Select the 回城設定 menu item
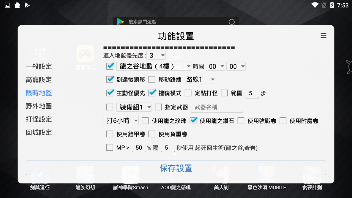The width and height of the screenshot is (352, 198). tap(38, 133)
